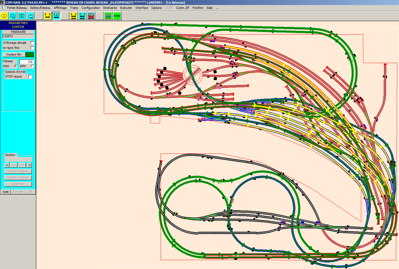This screenshot has height=269, width=399.
Task: Click the green ruler icon
Action: click(x=117, y=16)
